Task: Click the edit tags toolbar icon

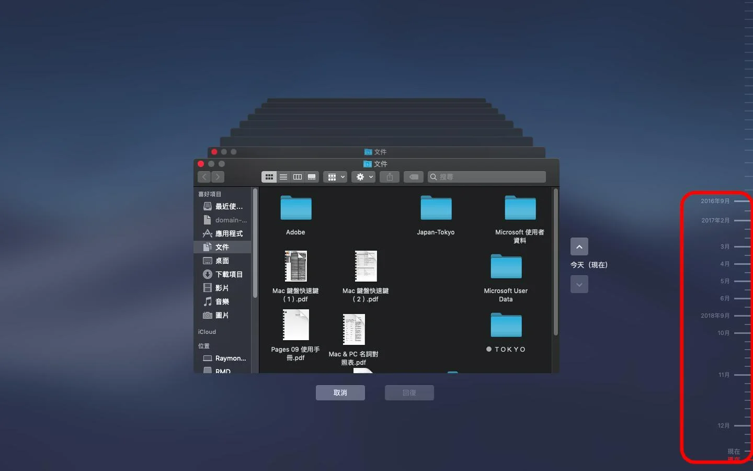Action: coord(414,177)
